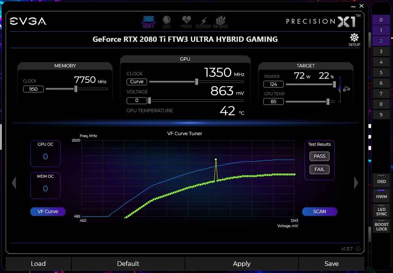The width and height of the screenshot is (393, 273).
Task: Click the Apply button
Action: point(242,264)
